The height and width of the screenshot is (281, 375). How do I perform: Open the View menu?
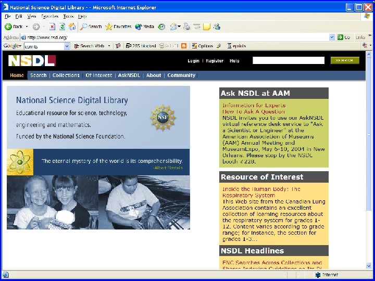coord(32,17)
